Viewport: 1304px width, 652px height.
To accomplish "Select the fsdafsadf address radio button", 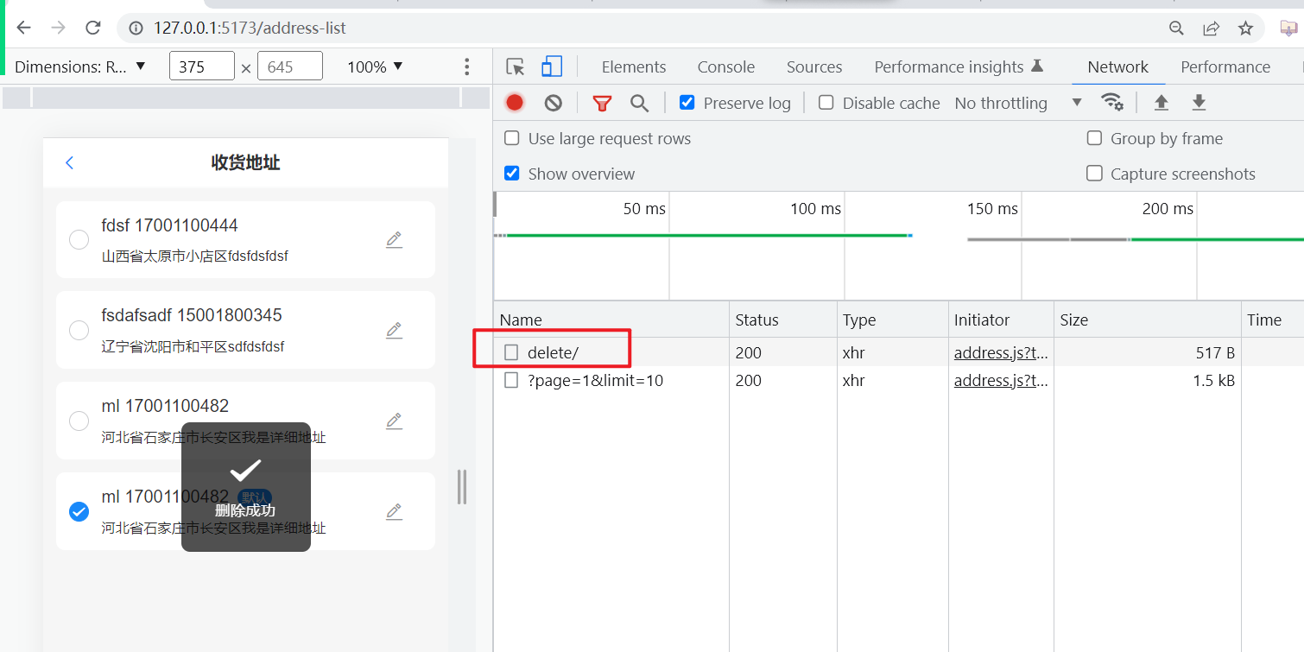I will point(79,331).
